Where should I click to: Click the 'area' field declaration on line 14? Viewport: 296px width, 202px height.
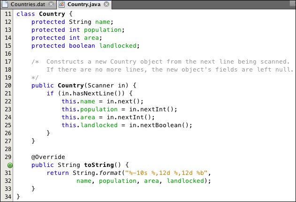(x=91, y=38)
